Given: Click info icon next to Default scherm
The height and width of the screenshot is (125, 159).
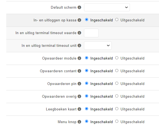Looking at the screenshot, I should 79,7.
